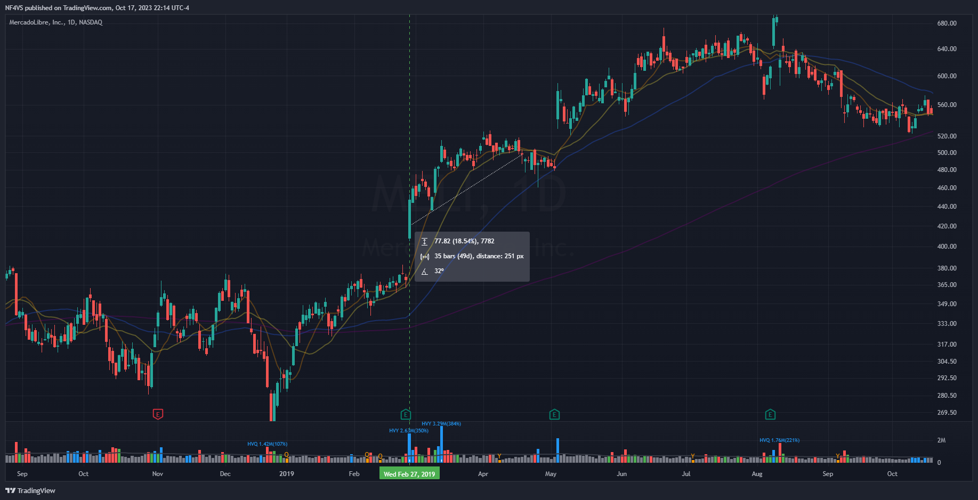Click the 2M volume axis label
This screenshot has height=500, width=978.
point(942,440)
